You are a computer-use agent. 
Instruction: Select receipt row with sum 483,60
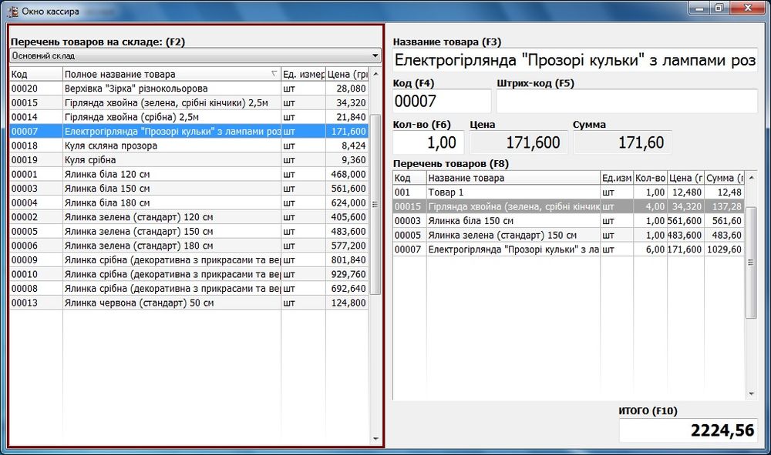568,235
